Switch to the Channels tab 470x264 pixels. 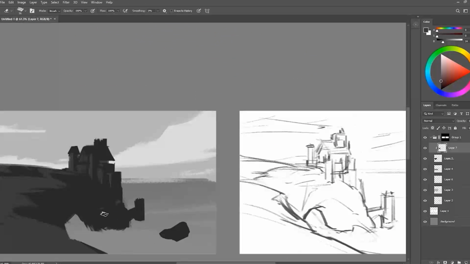[441, 105]
